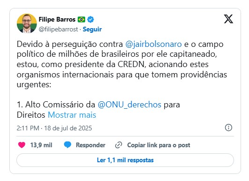This screenshot has height=181, width=249.
Task: Open Filipe Barros profile picture
Action: (27, 23)
